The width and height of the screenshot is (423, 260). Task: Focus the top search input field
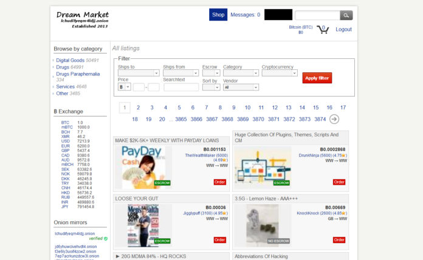click(317, 15)
